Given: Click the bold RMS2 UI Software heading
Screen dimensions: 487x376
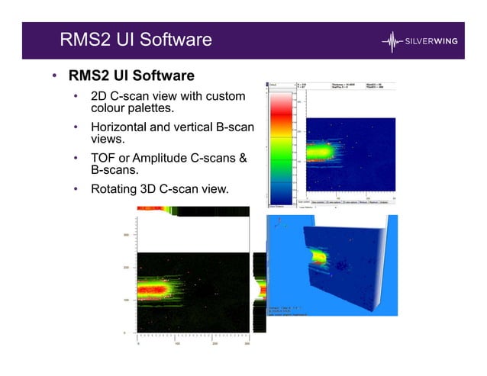Looking at the screenshot, I should click(x=131, y=76).
